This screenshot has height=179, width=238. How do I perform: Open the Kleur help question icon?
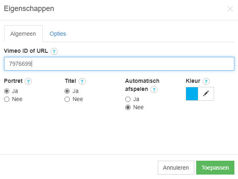point(206,82)
